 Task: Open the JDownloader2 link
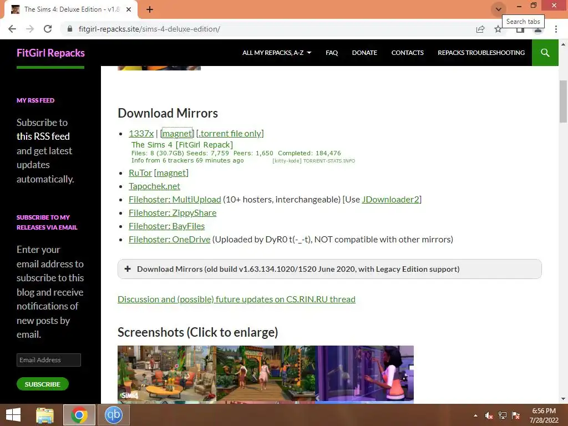[390, 200]
